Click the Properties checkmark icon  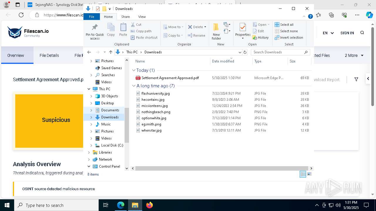tap(243, 28)
